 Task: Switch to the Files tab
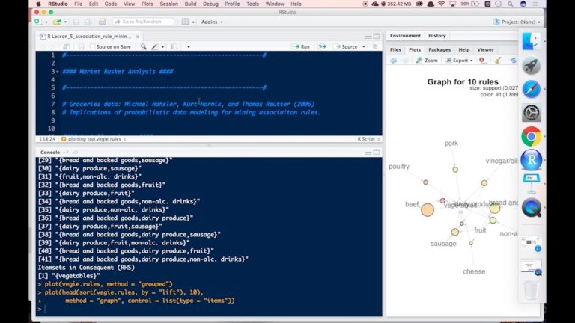(395, 50)
